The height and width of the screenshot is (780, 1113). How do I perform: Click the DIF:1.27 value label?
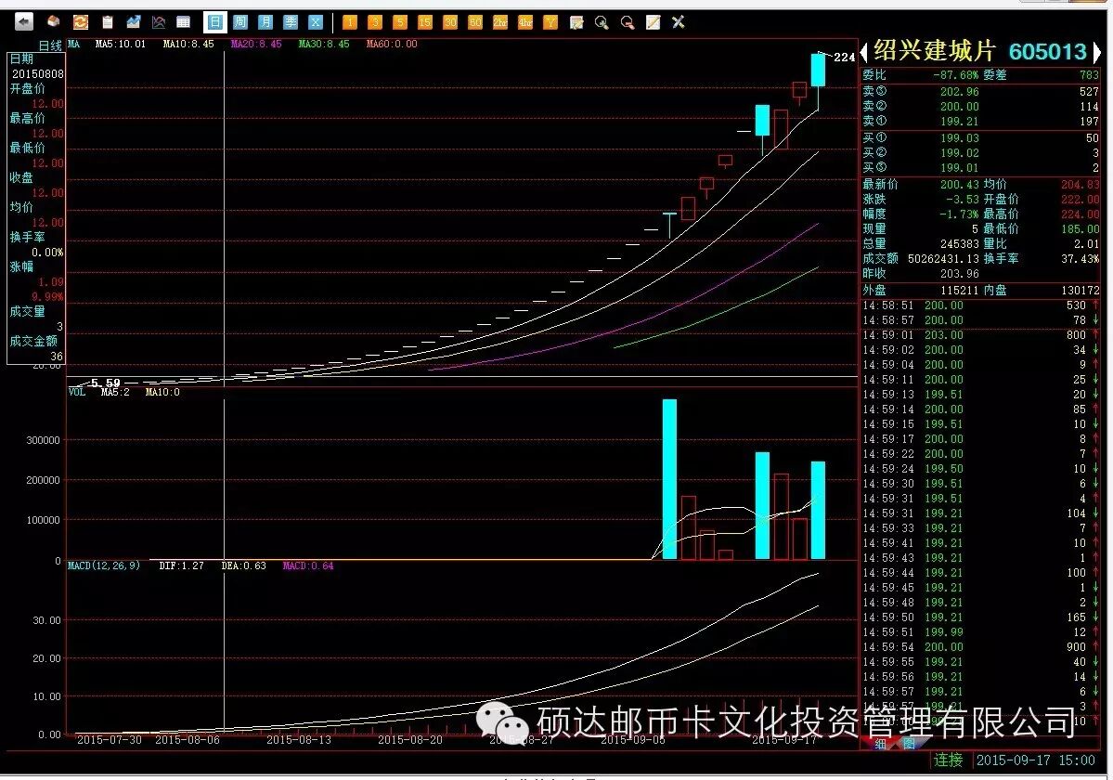click(x=181, y=565)
